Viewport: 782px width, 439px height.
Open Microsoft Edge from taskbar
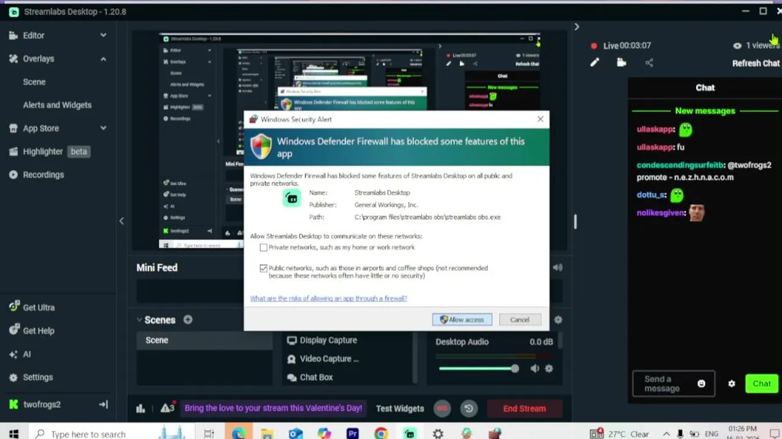point(238,434)
